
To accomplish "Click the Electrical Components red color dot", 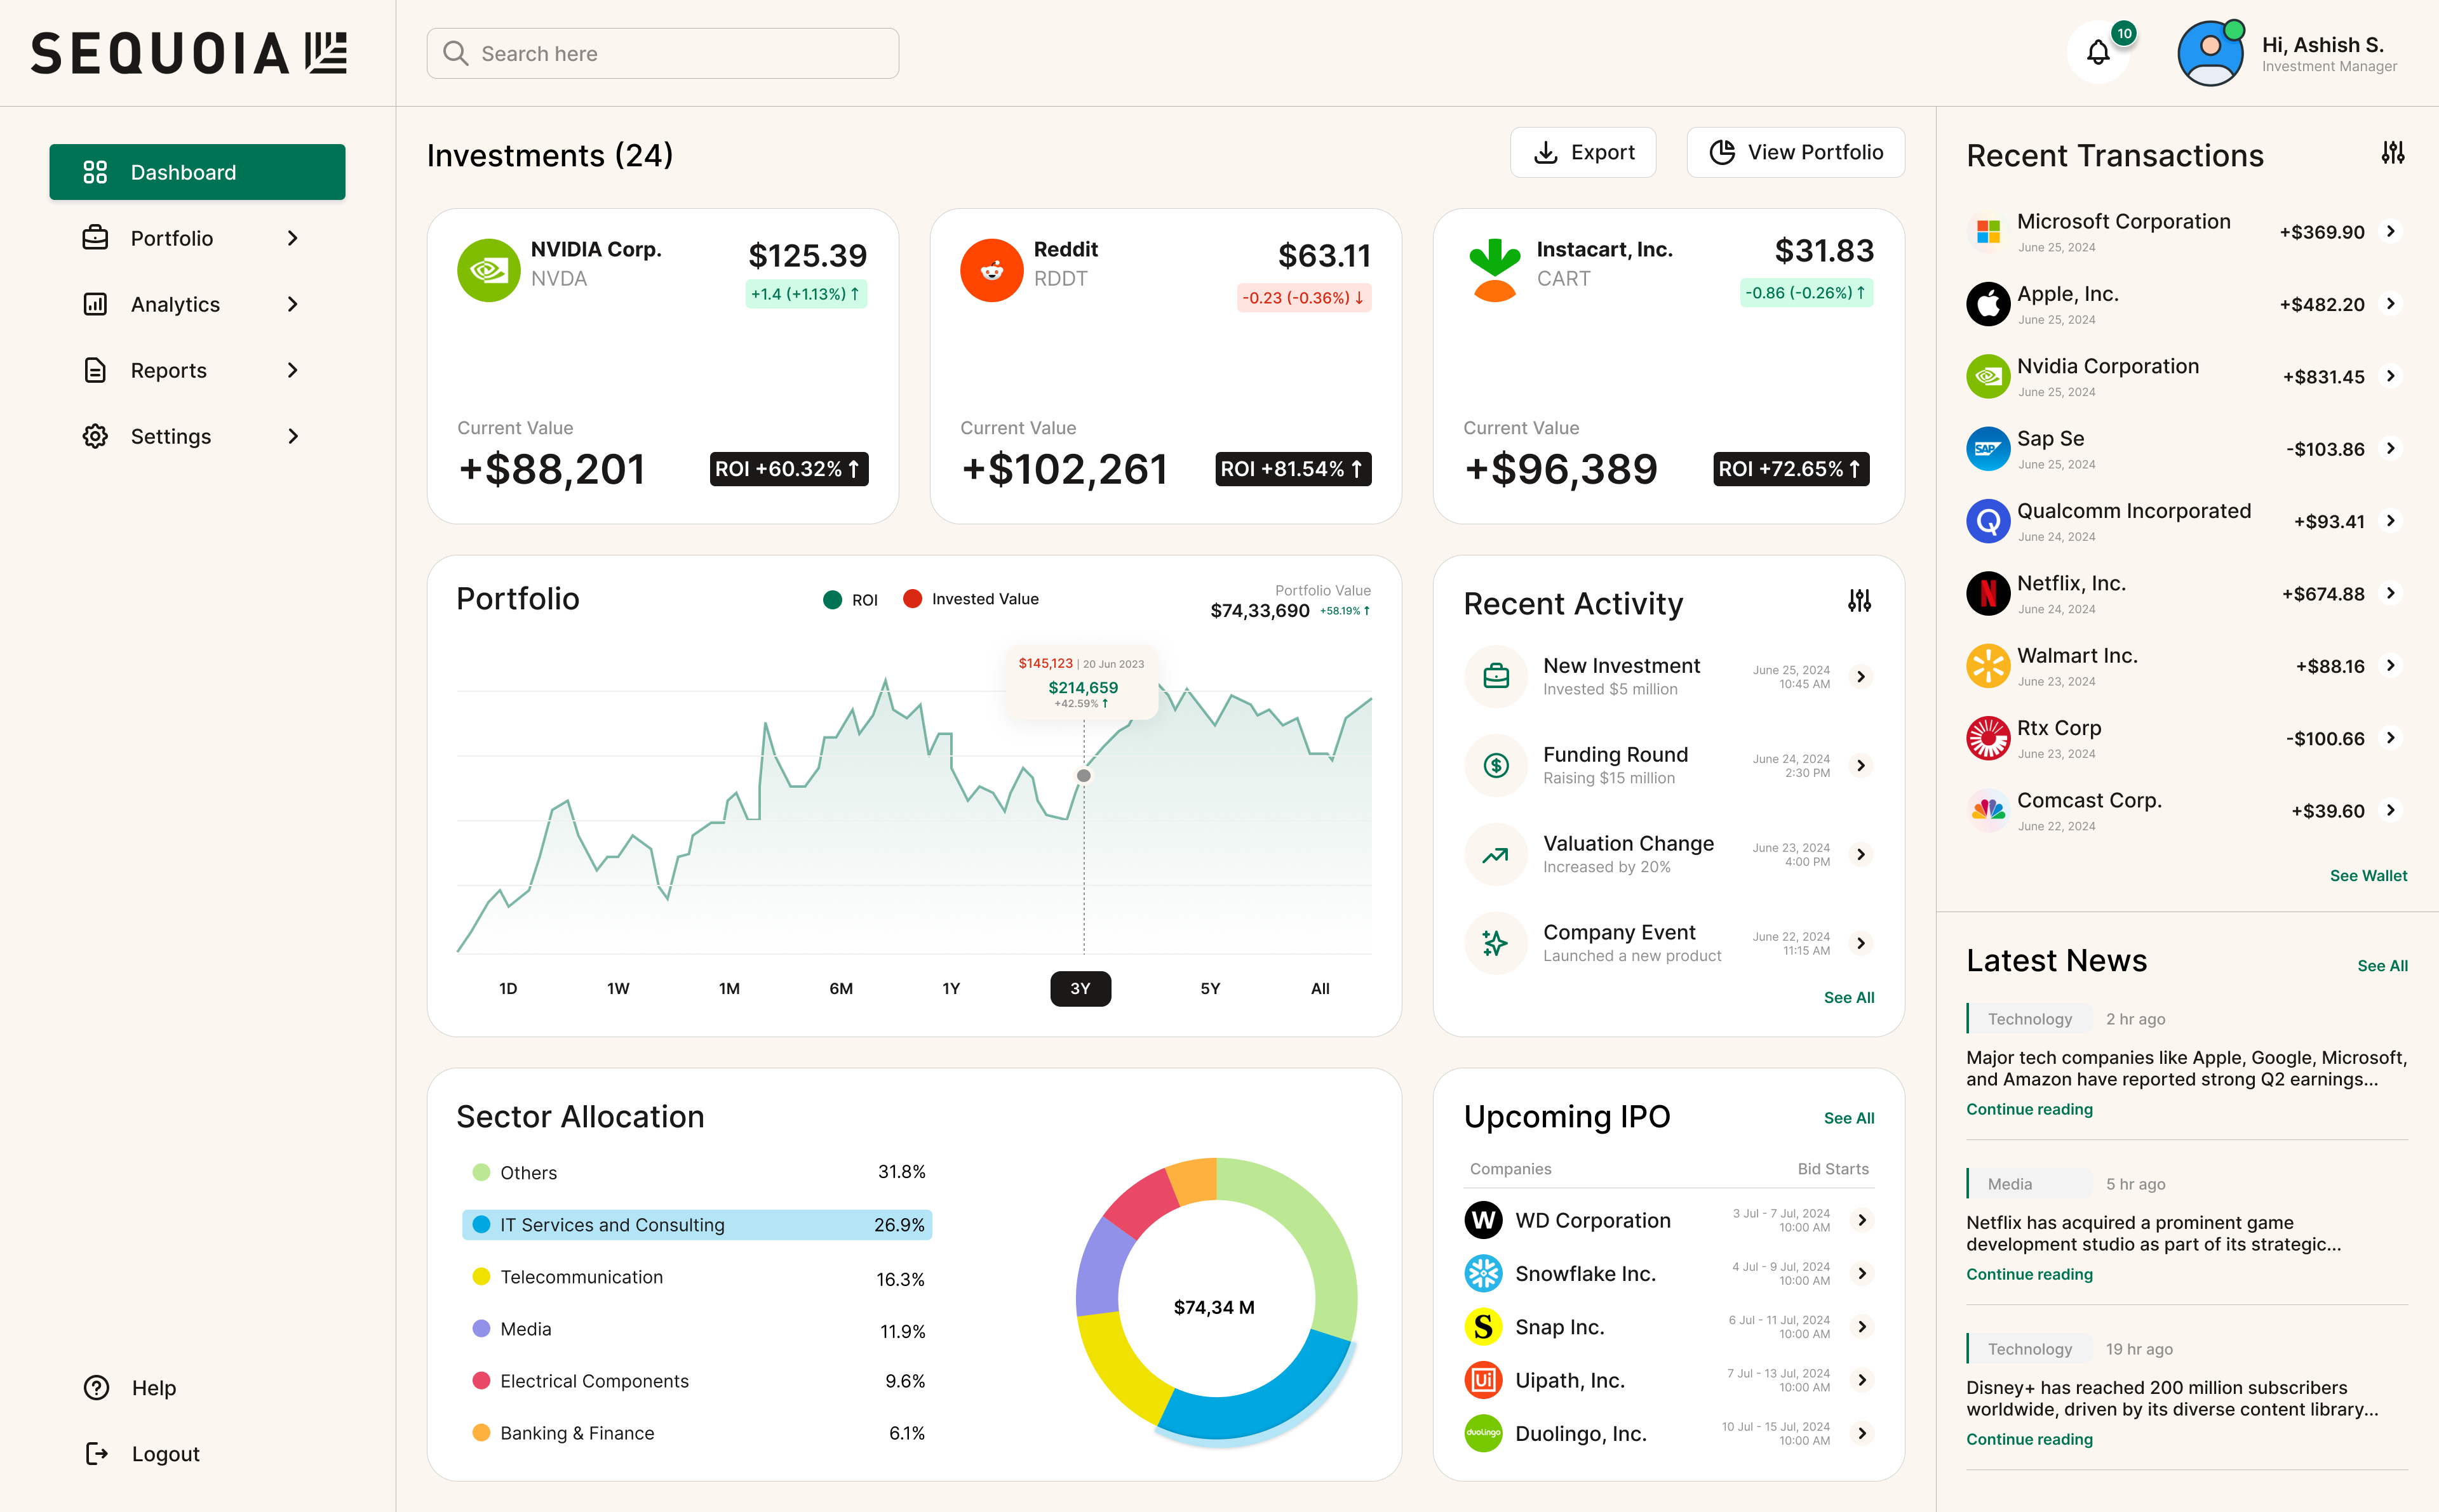I will [x=481, y=1380].
